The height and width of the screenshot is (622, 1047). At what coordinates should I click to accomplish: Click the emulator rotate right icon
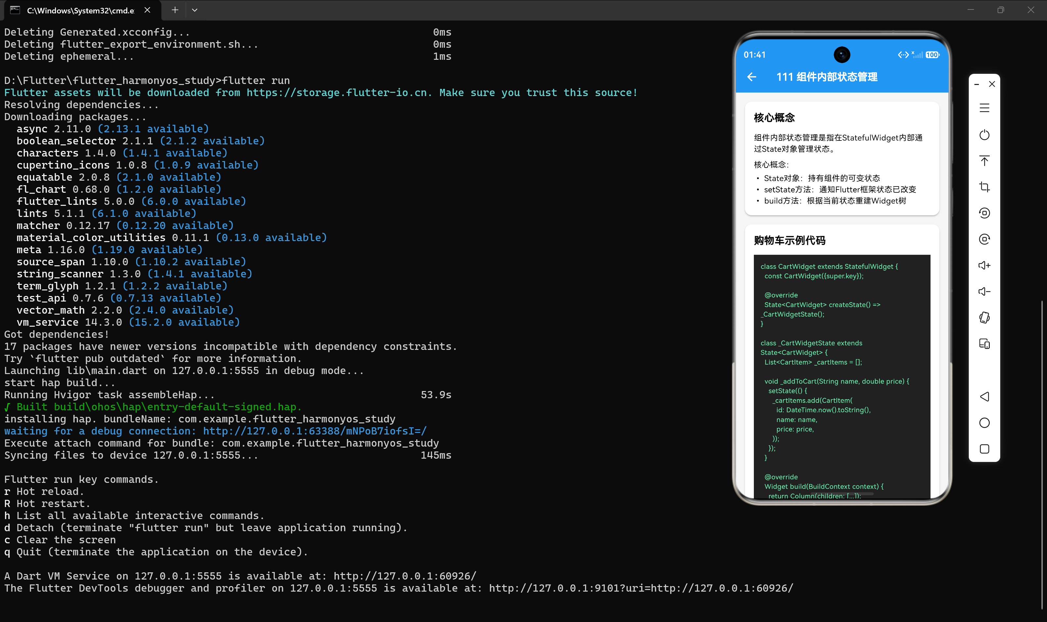tap(985, 239)
